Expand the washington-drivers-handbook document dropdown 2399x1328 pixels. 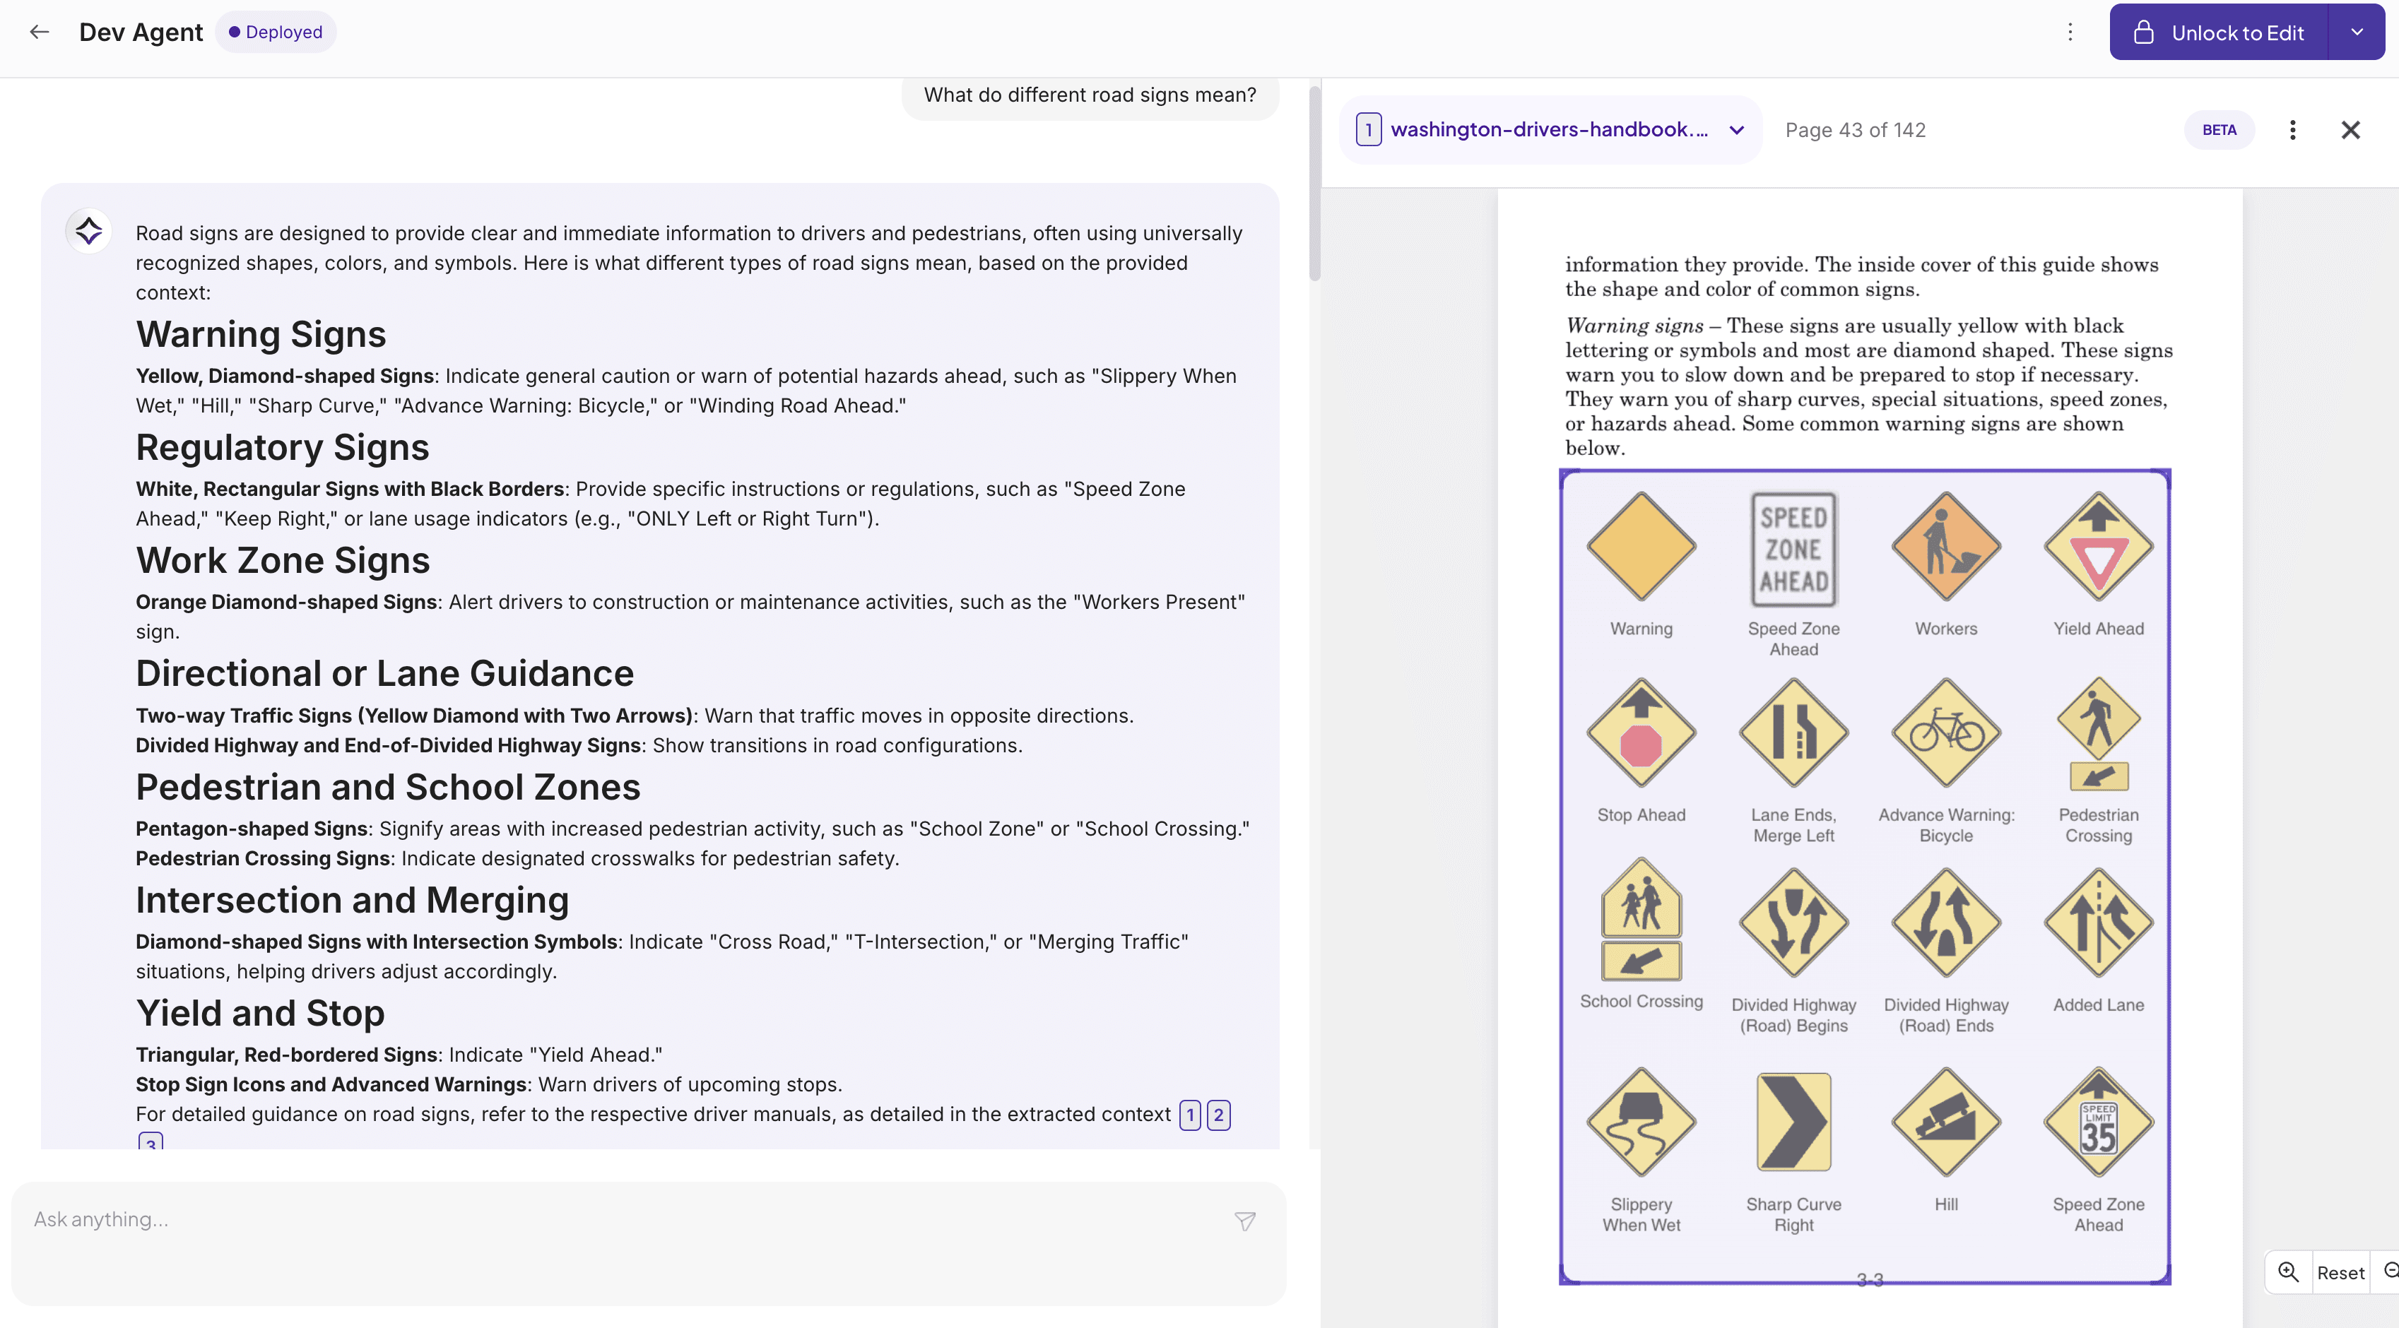pos(1736,129)
